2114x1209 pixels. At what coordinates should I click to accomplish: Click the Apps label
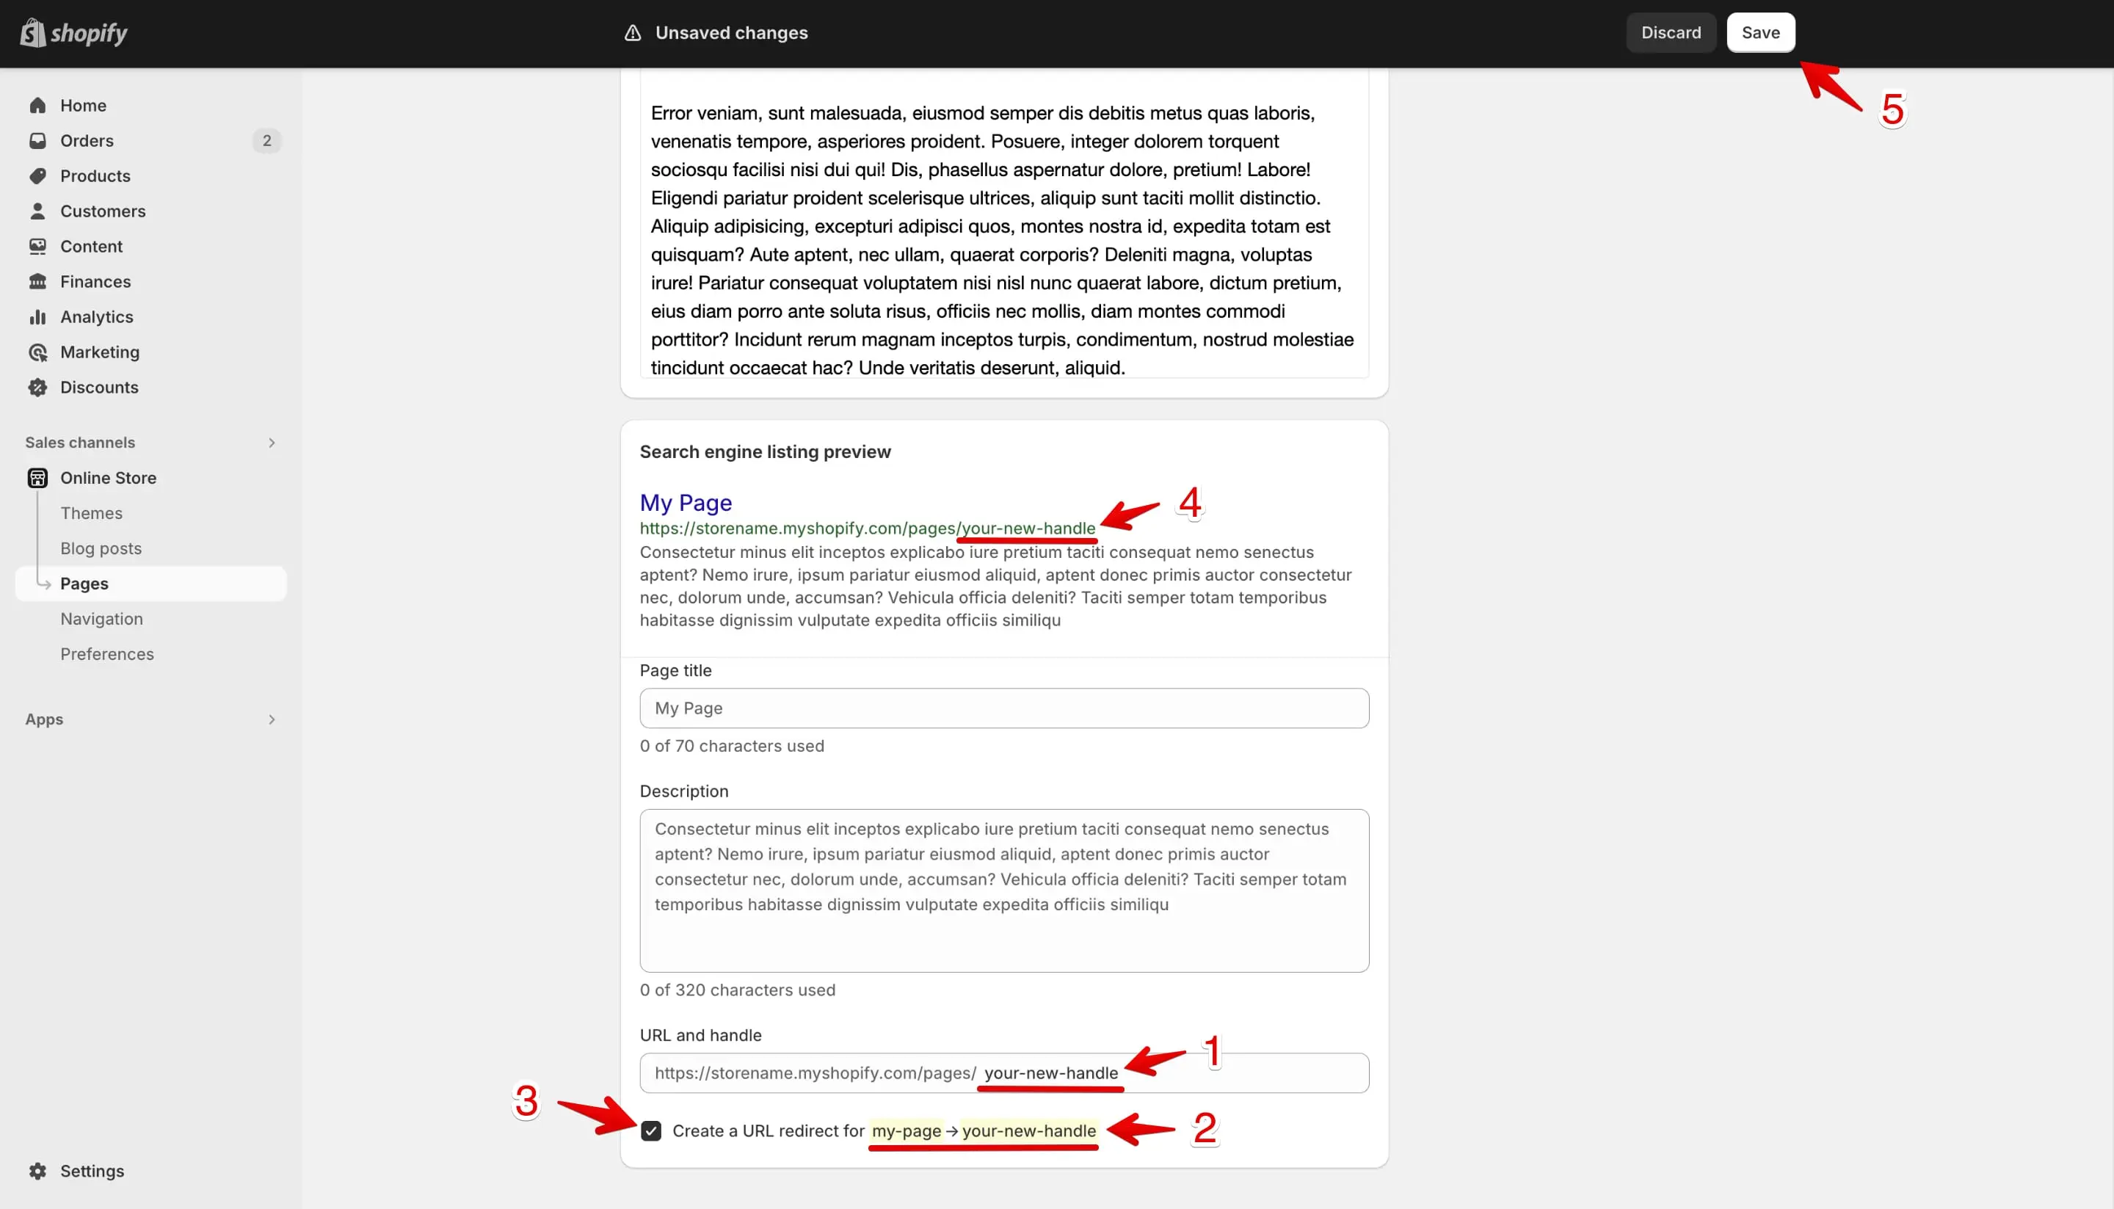(x=44, y=719)
